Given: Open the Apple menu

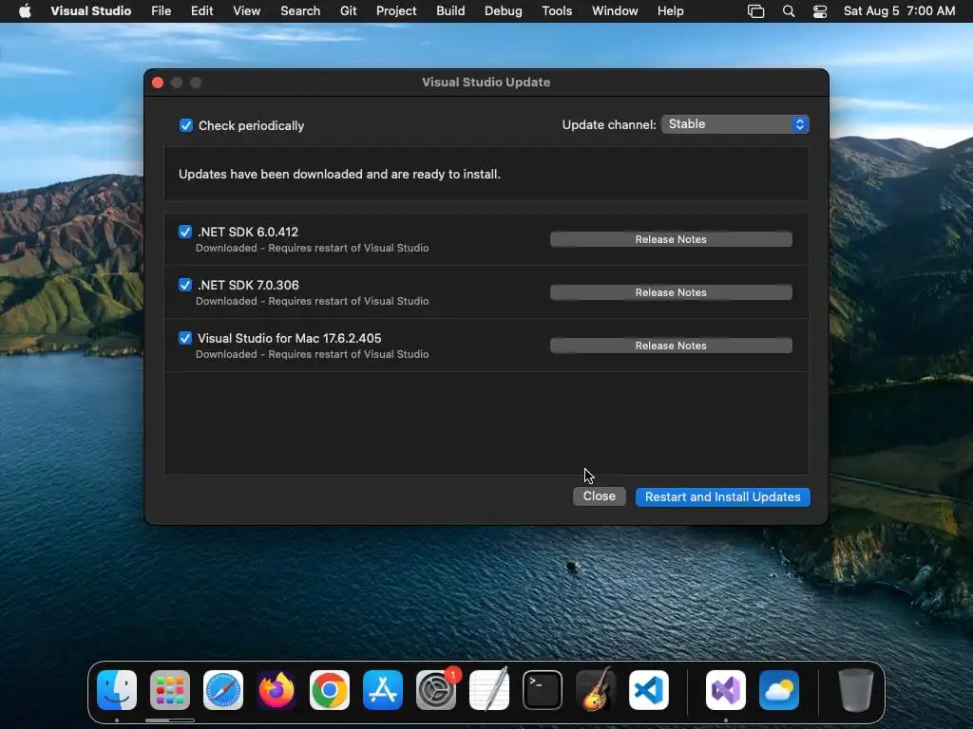Looking at the screenshot, I should (25, 11).
